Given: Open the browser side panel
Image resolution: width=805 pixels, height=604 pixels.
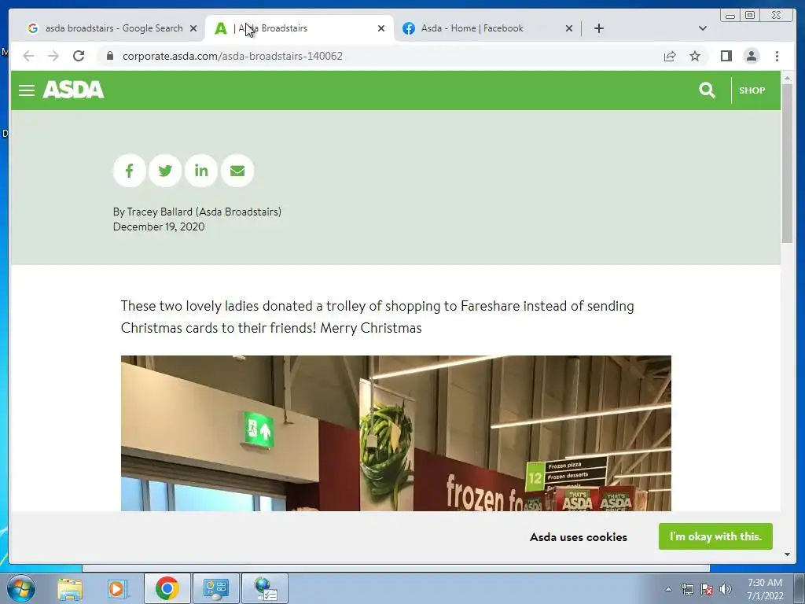Looking at the screenshot, I should pyautogui.click(x=726, y=56).
